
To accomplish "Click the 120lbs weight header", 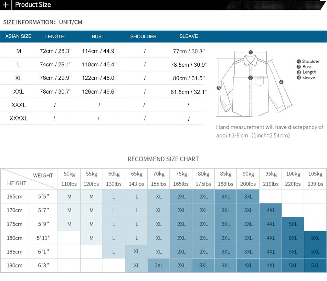I will coord(91,184).
